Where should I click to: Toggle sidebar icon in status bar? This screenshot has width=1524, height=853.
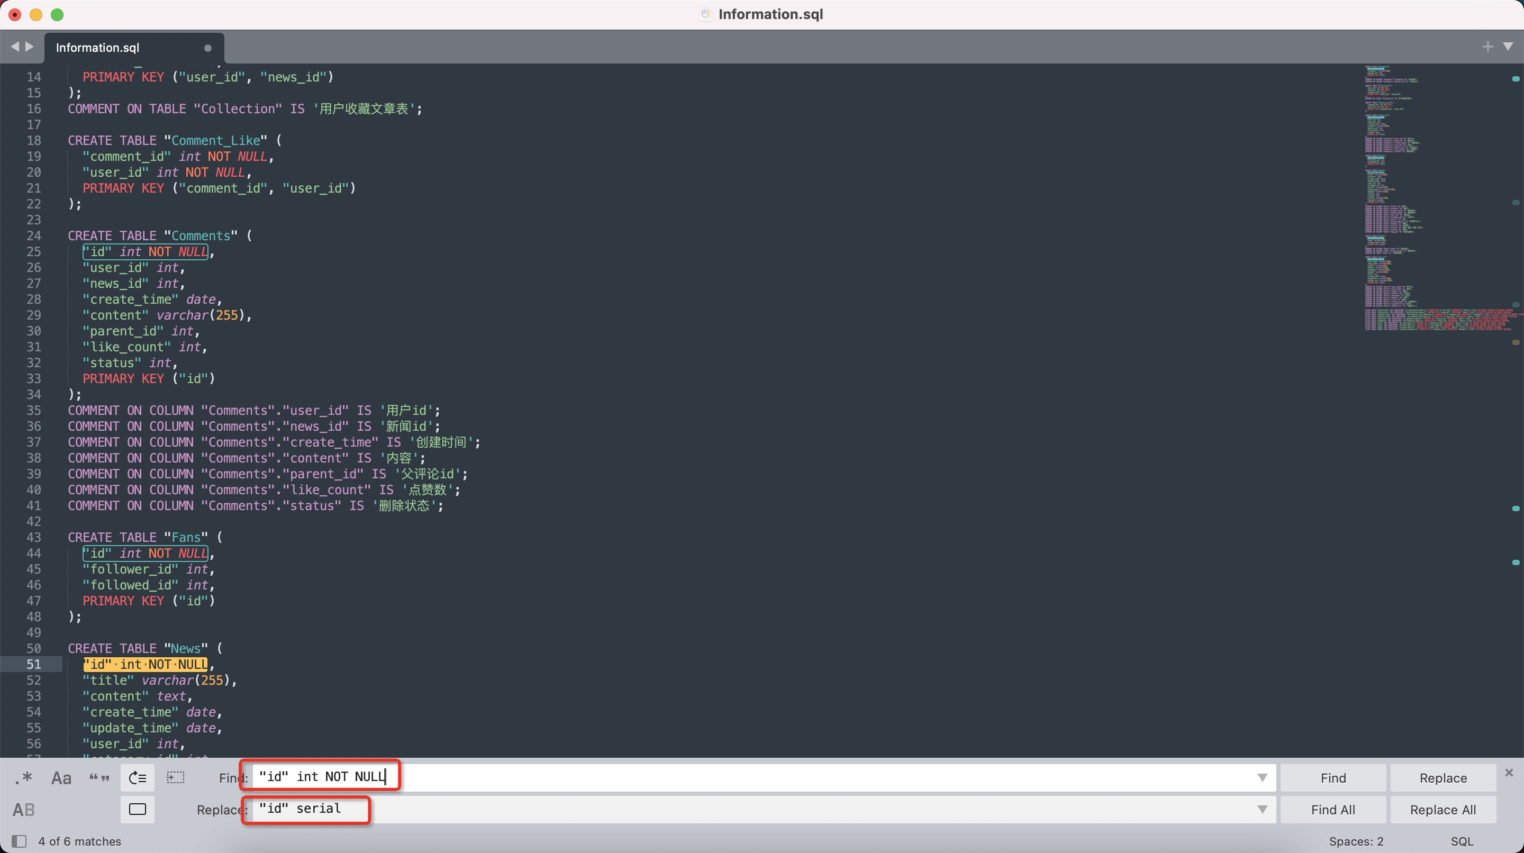tap(19, 841)
